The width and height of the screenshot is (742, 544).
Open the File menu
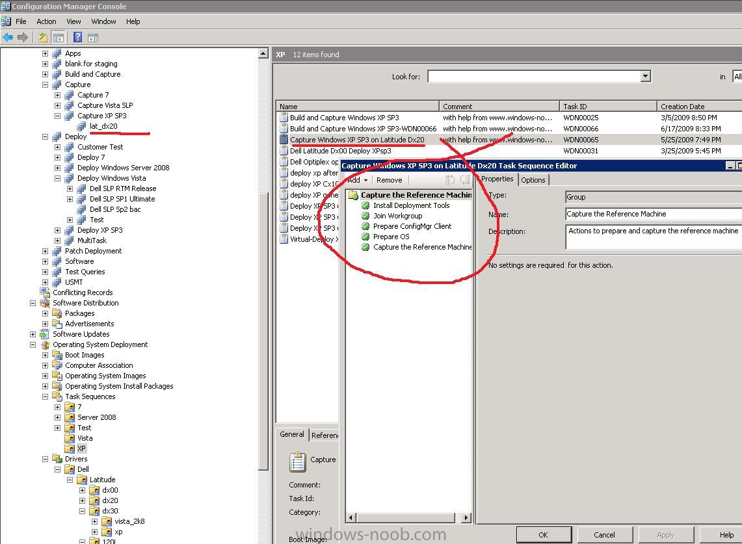(x=21, y=21)
